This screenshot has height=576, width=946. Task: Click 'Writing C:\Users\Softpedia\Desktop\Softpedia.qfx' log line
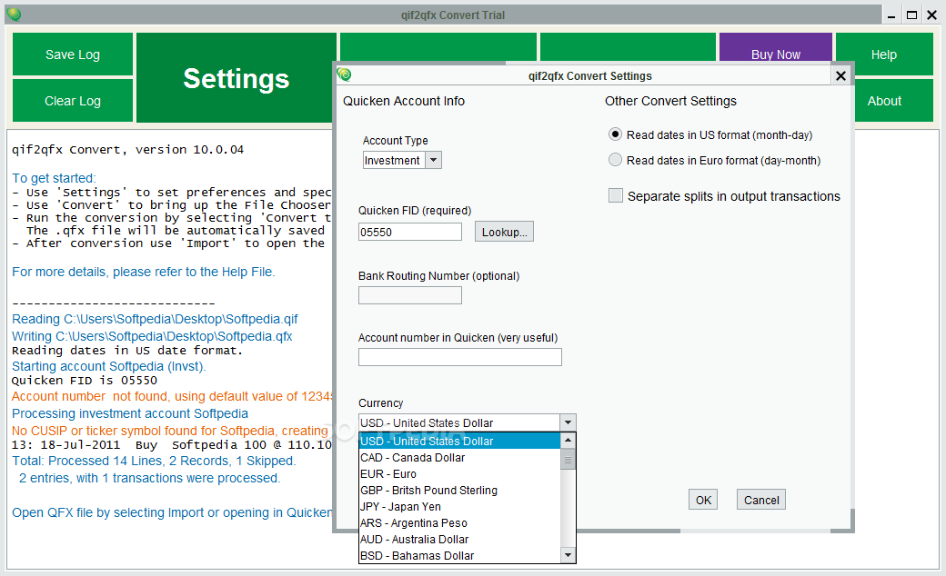pyautogui.click(x=152, y=336)
